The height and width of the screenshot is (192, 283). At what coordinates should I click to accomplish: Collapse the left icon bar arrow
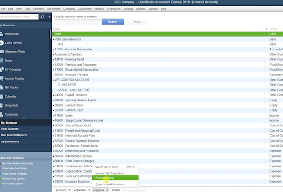49,17
